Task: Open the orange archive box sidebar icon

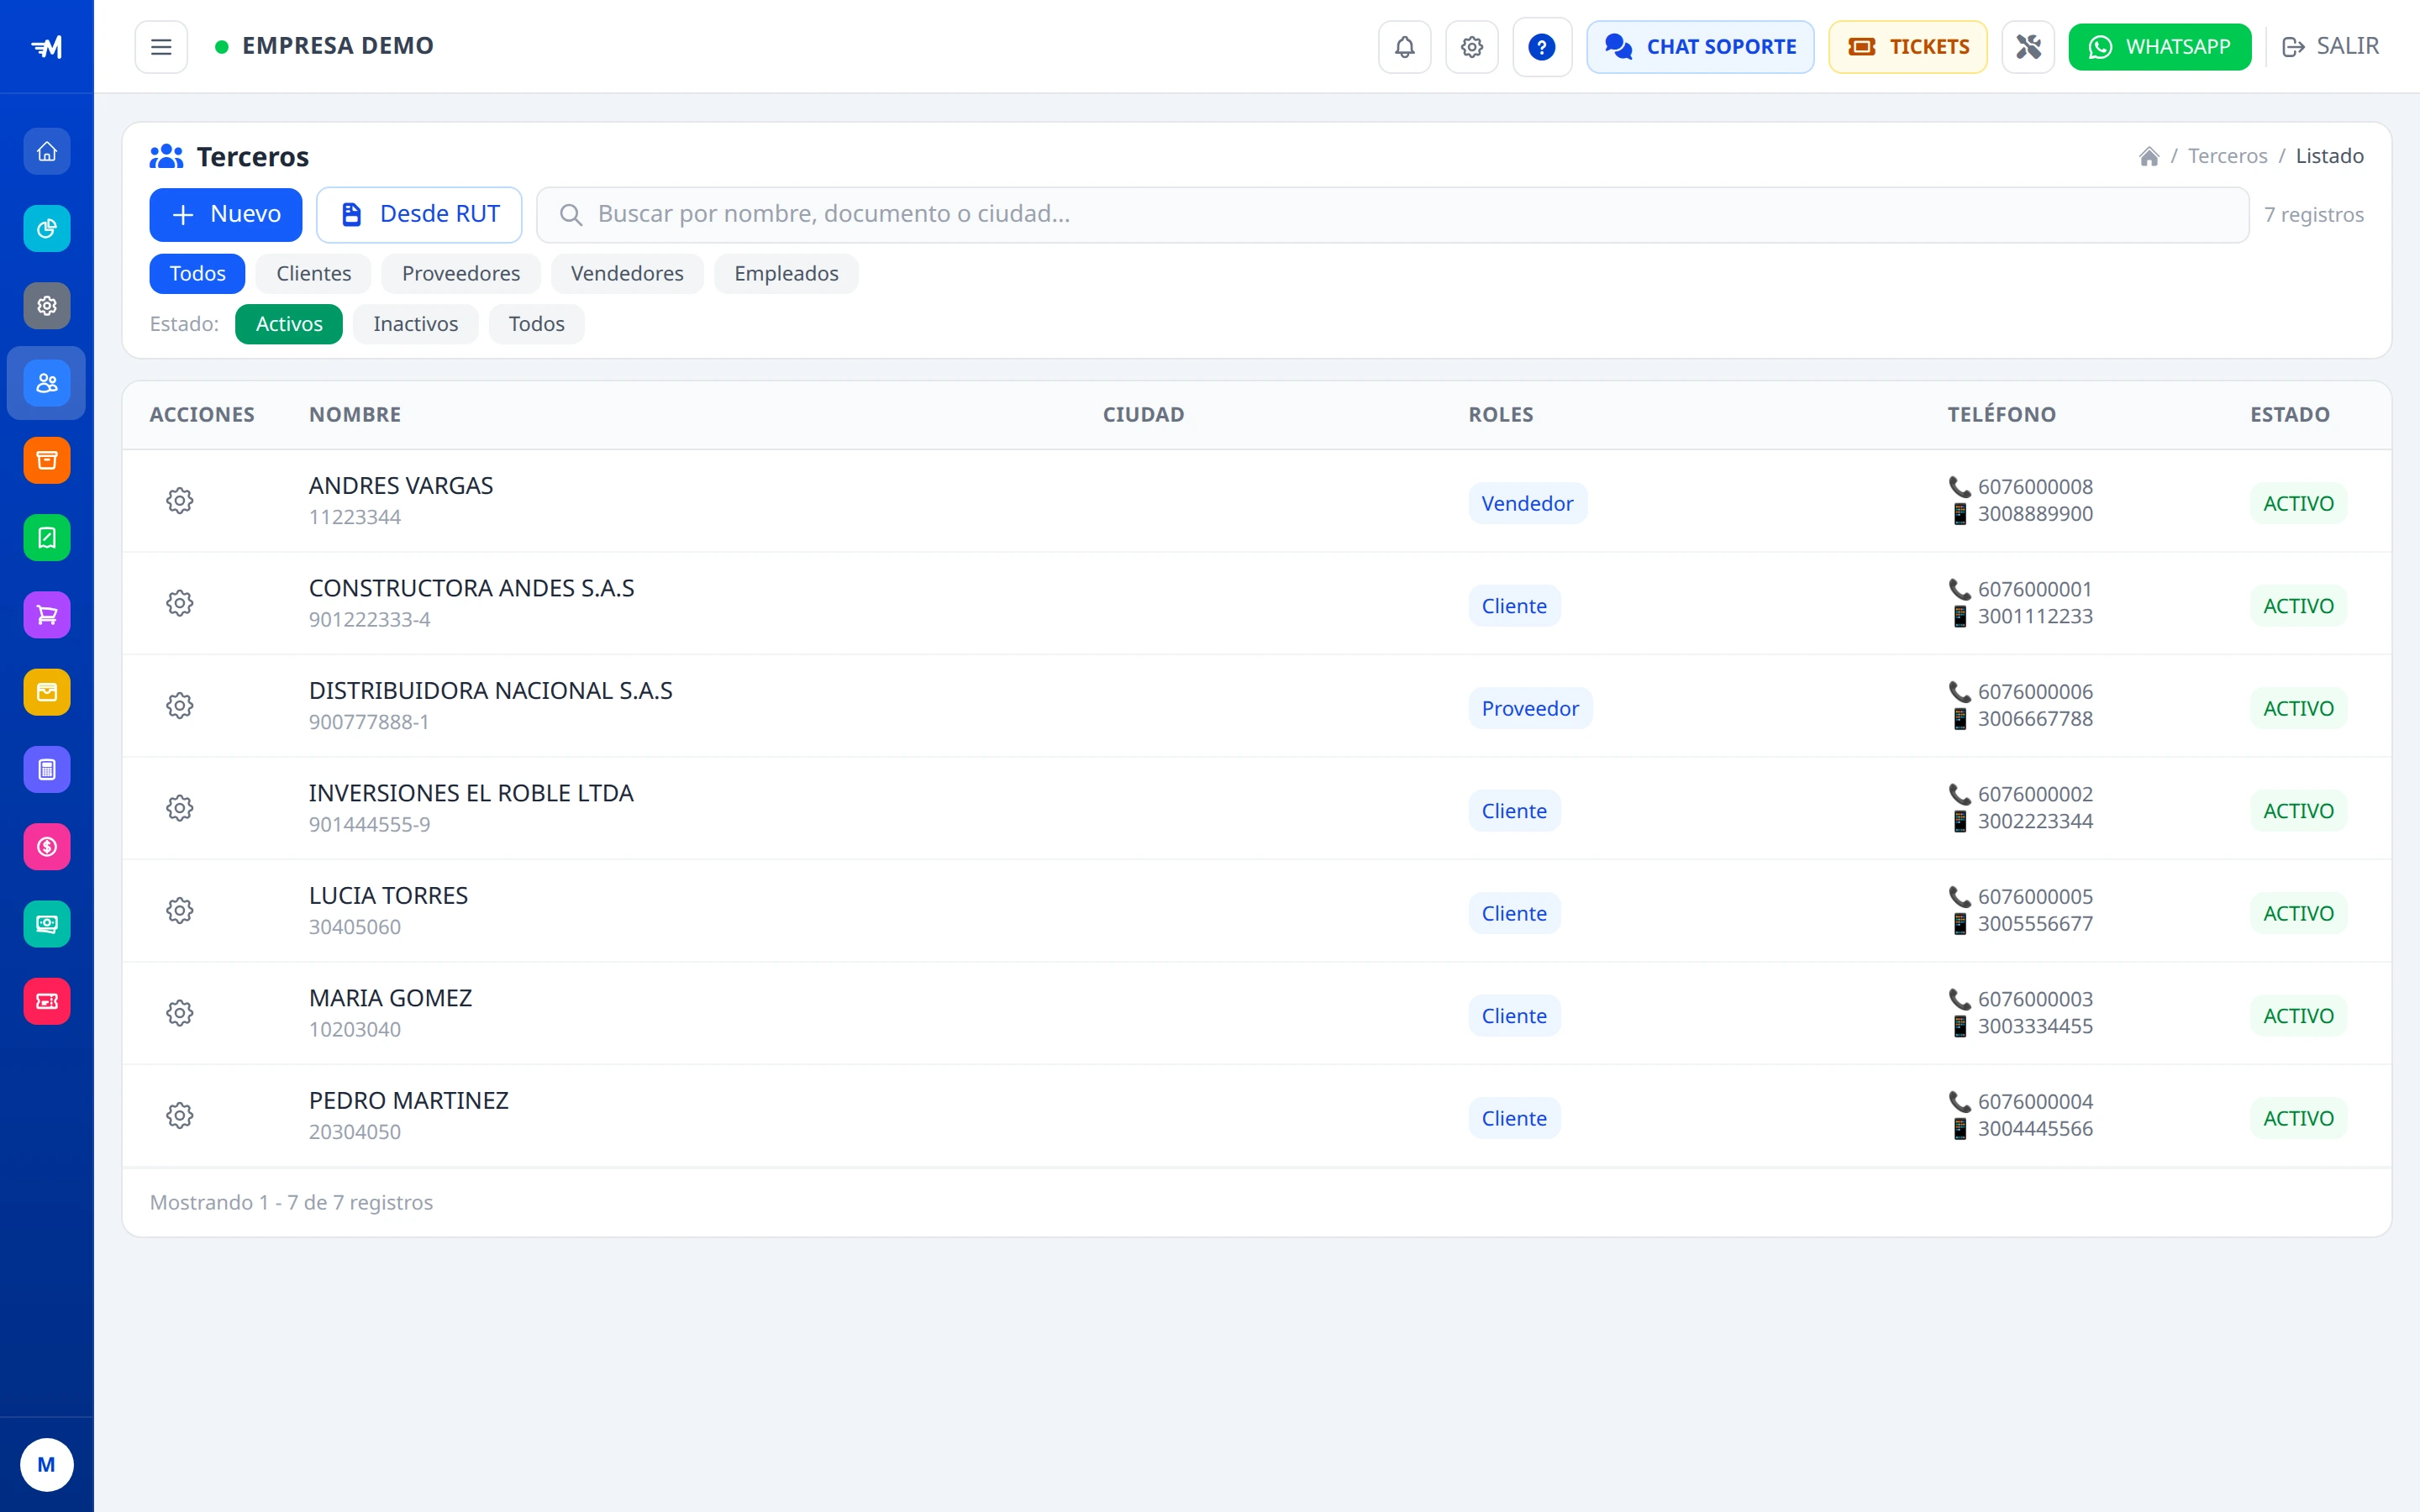Action: (47, 461)
